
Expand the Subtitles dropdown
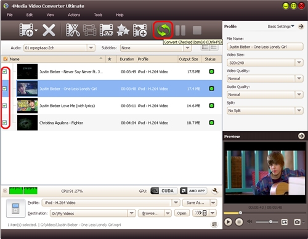click(187, 48)
